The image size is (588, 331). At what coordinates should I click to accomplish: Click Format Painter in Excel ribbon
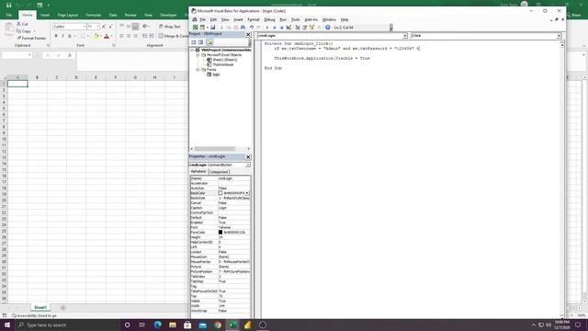(x=31, y=39)
